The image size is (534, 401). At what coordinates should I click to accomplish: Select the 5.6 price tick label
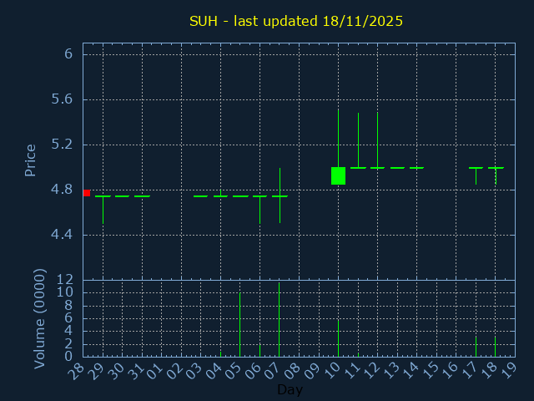pos(63,99)
